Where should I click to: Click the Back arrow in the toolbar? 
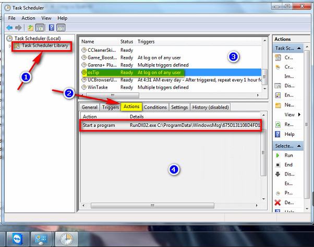[9, 28]
